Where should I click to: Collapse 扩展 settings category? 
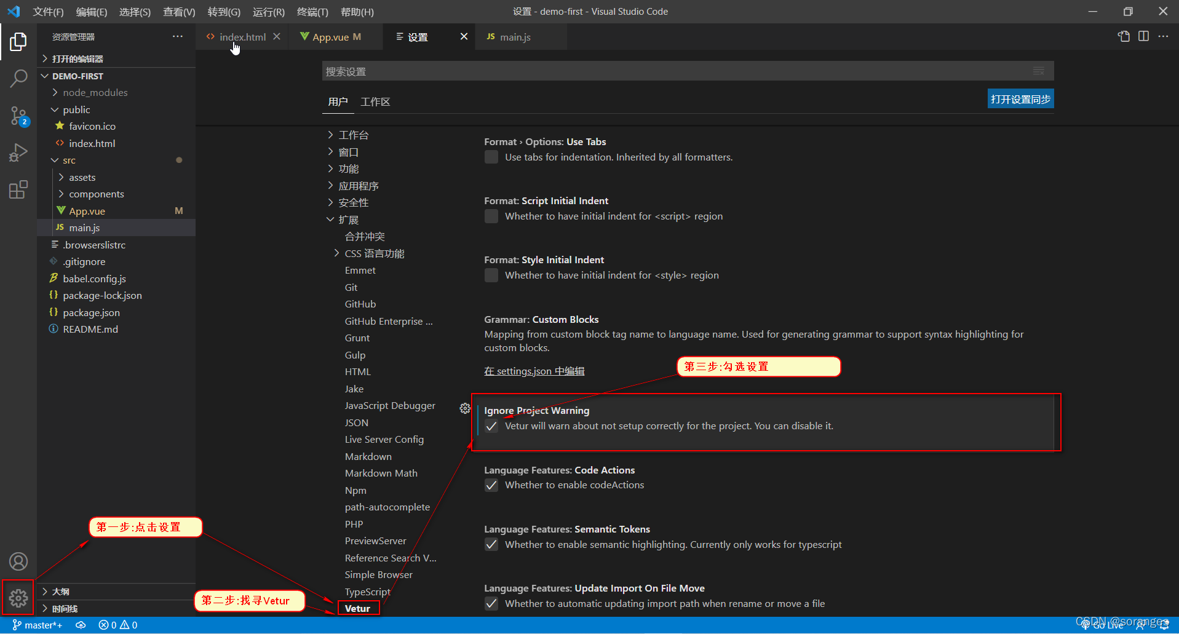click(349, 220)
